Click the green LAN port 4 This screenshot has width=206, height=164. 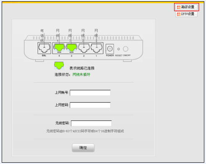[59, 48]
